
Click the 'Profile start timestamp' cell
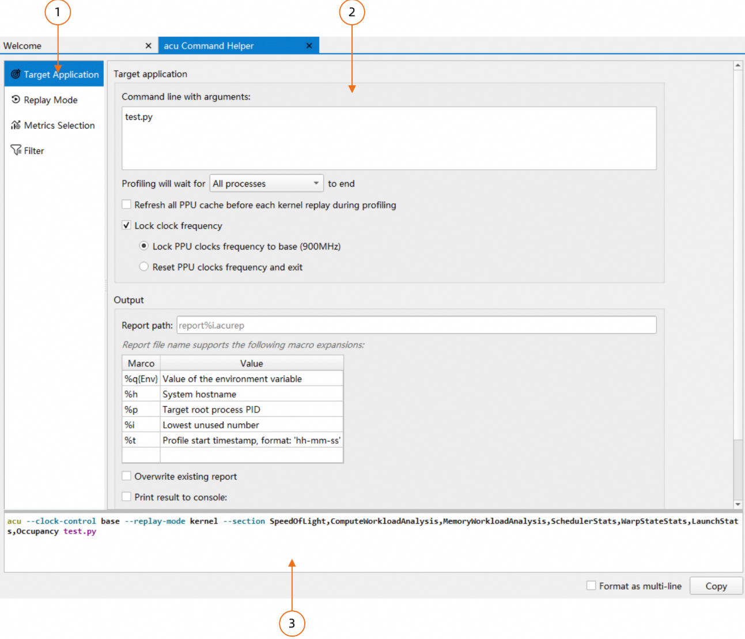(x=252, y=440)
